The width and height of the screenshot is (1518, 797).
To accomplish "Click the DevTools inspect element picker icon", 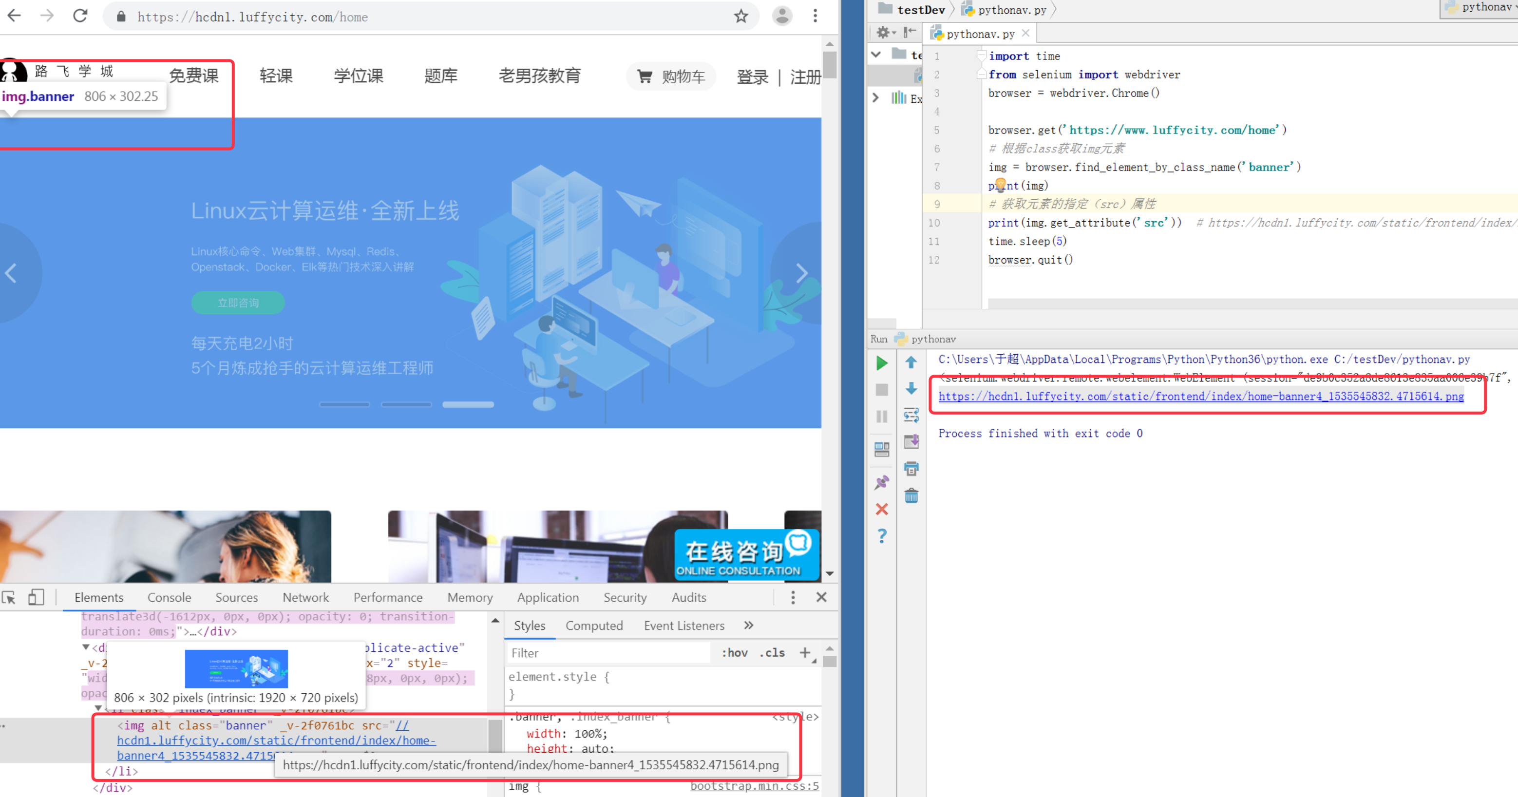I will pyautogui.click(x=9, y=597).
